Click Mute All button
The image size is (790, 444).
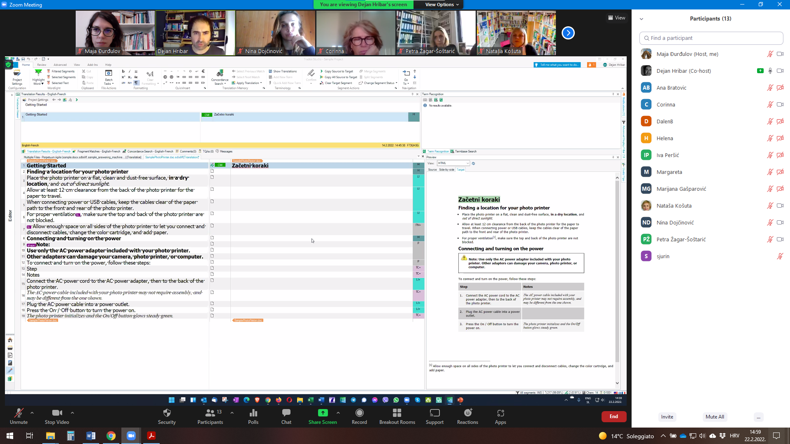point(715,416)
